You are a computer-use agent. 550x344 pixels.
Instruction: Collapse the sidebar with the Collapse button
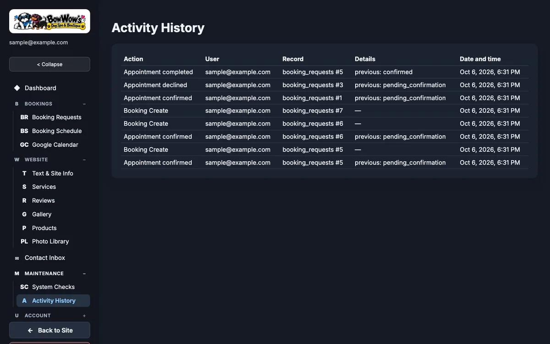coord(49,64)
